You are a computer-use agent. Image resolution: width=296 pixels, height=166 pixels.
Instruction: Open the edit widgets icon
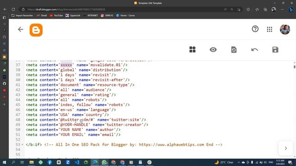tap(192, 49)
